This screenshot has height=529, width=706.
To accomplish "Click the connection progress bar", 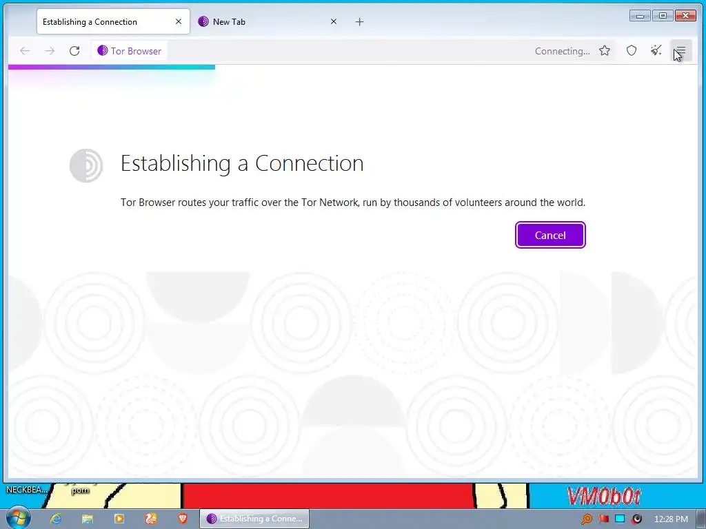I will click(112, 67).
